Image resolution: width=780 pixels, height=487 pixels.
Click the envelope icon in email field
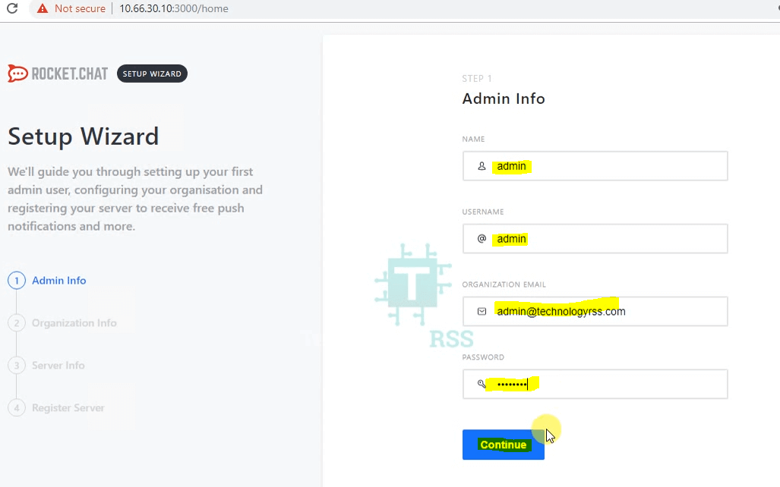click(482, 312)
